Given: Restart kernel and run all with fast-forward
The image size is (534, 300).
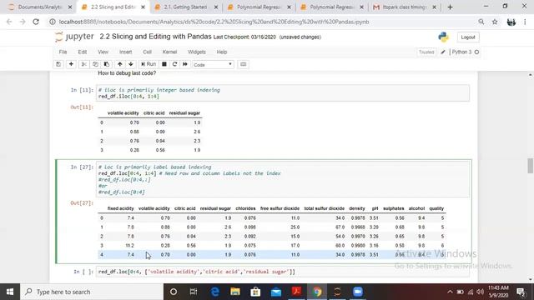Looking at the screenshot, I should (185, 64).
